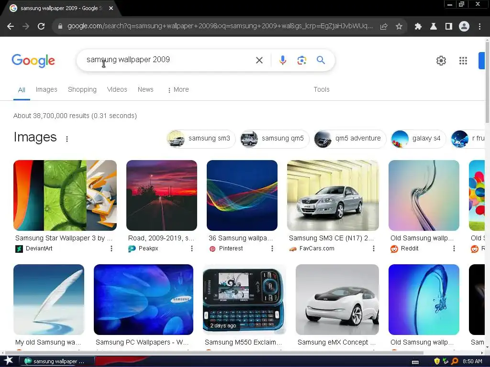Screen dimensions: 490x367
Task: Open the Samsung M550 Exclaim phone thumbnail
Action: (x=245, y=300)
